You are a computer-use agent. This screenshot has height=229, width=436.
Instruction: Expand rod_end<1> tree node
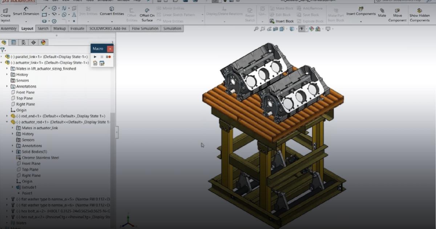click(7, 116)
